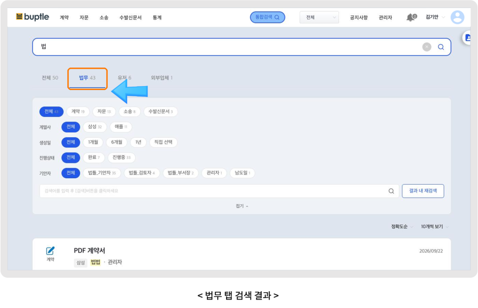Screen dimensions: 478x308
Task: Filter by 계약 19 chip
Action: (x=78, y=111)
